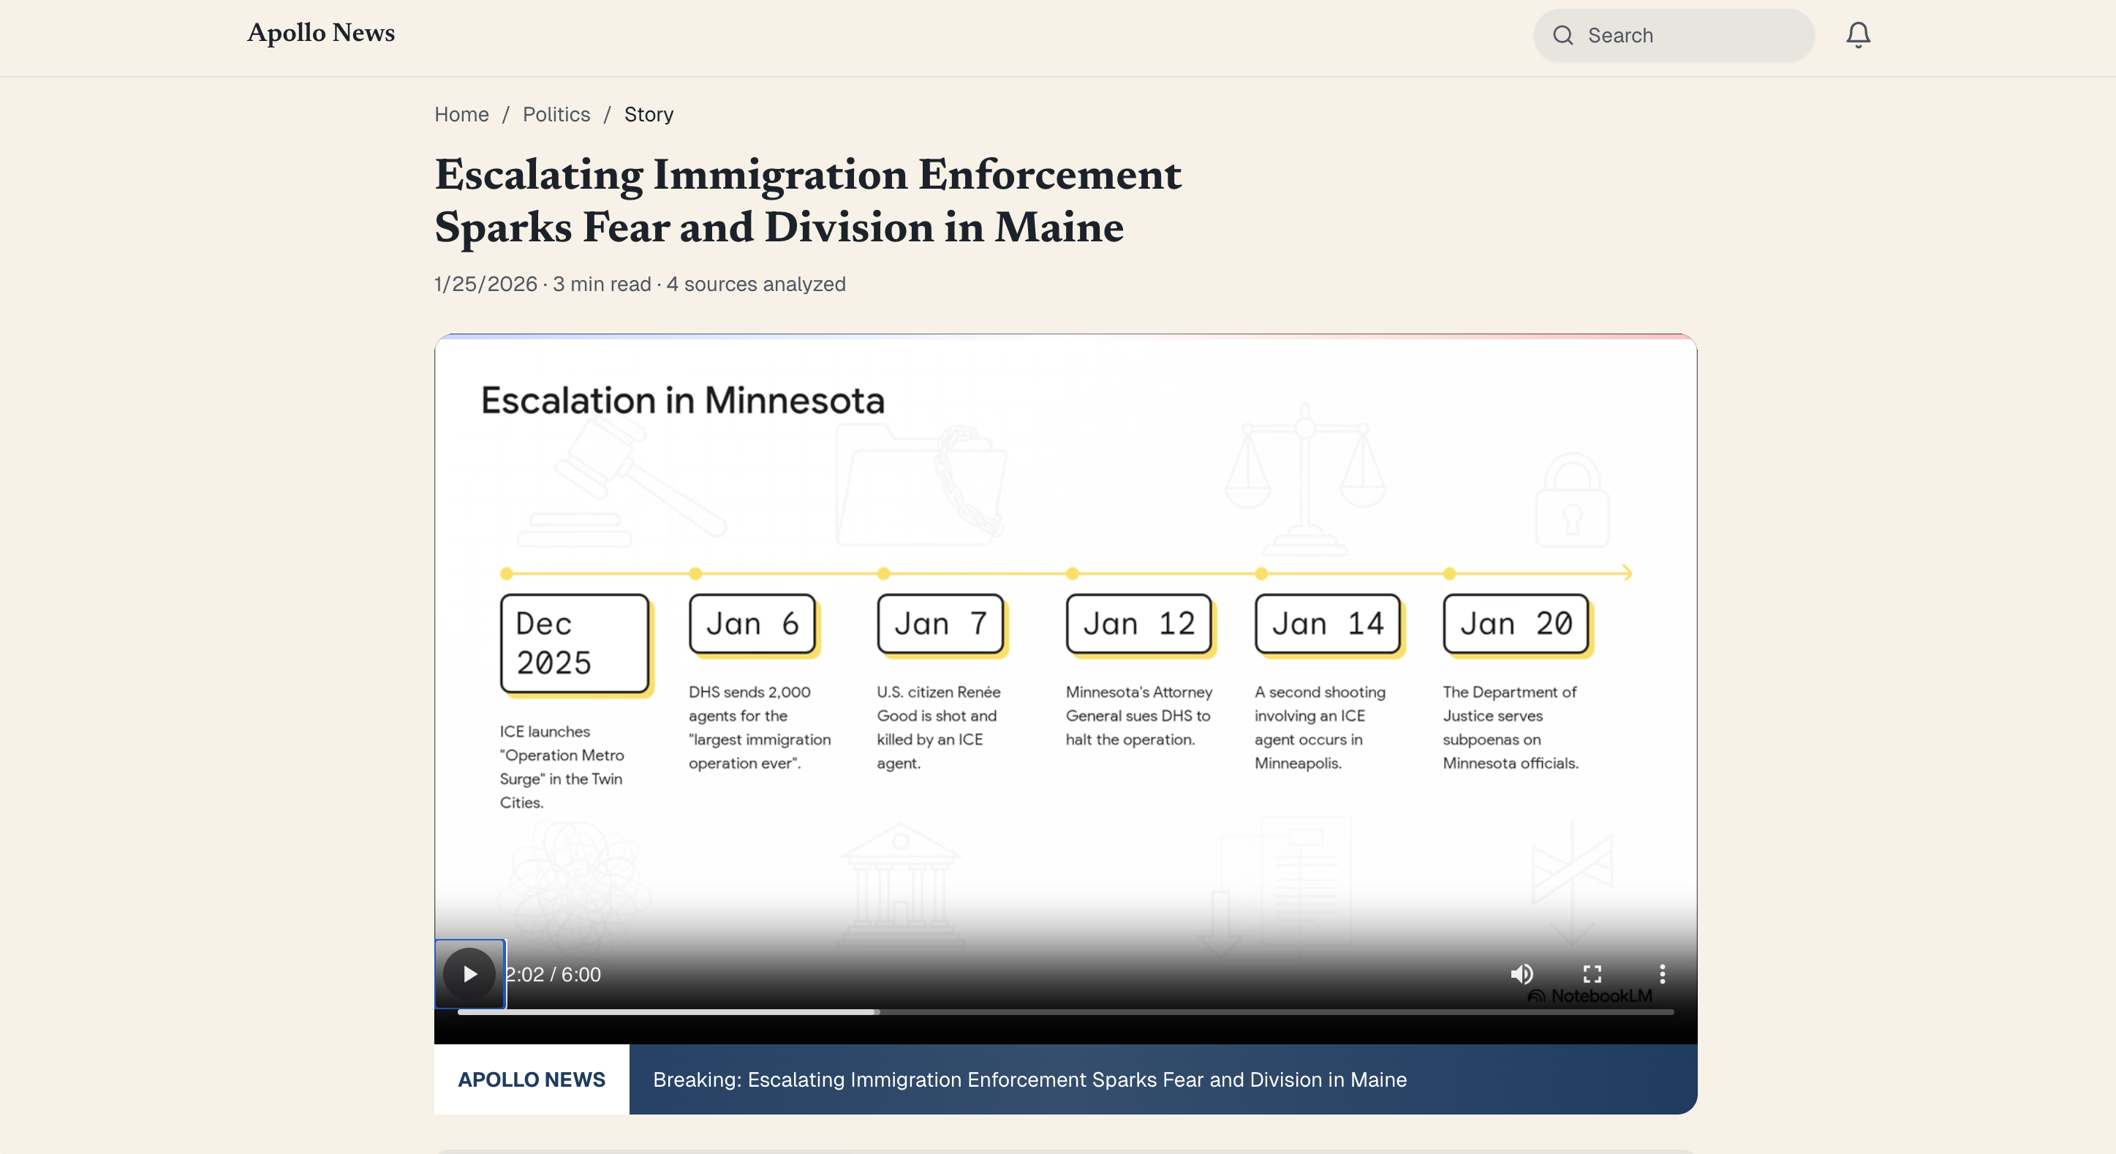Image resolution: width=2116 pixels, height=1154 pixels.
Task: Click the NotebookLM watermark logo
Action: [1590, 996]
